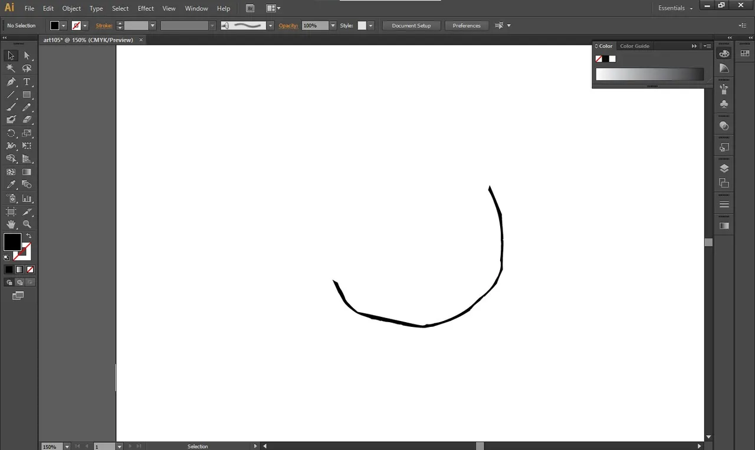Select the Direct Selection tool
The image size is (755, 450).
27,55
